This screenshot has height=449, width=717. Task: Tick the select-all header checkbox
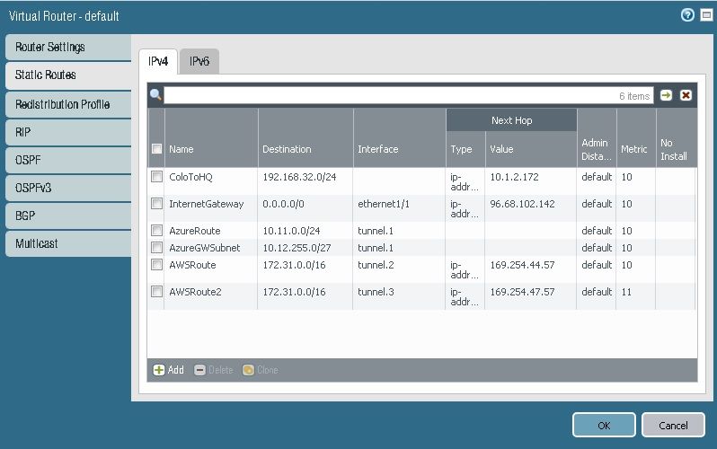[156, 148]
